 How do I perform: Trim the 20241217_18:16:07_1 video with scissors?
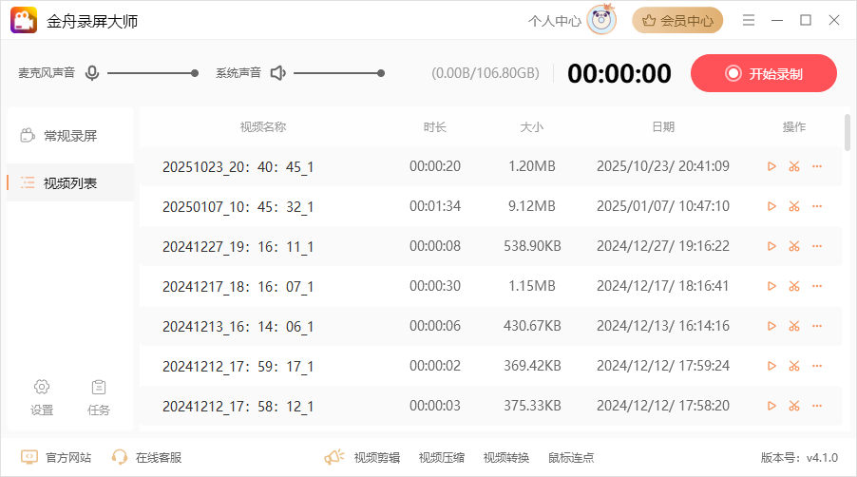[794, 286]
